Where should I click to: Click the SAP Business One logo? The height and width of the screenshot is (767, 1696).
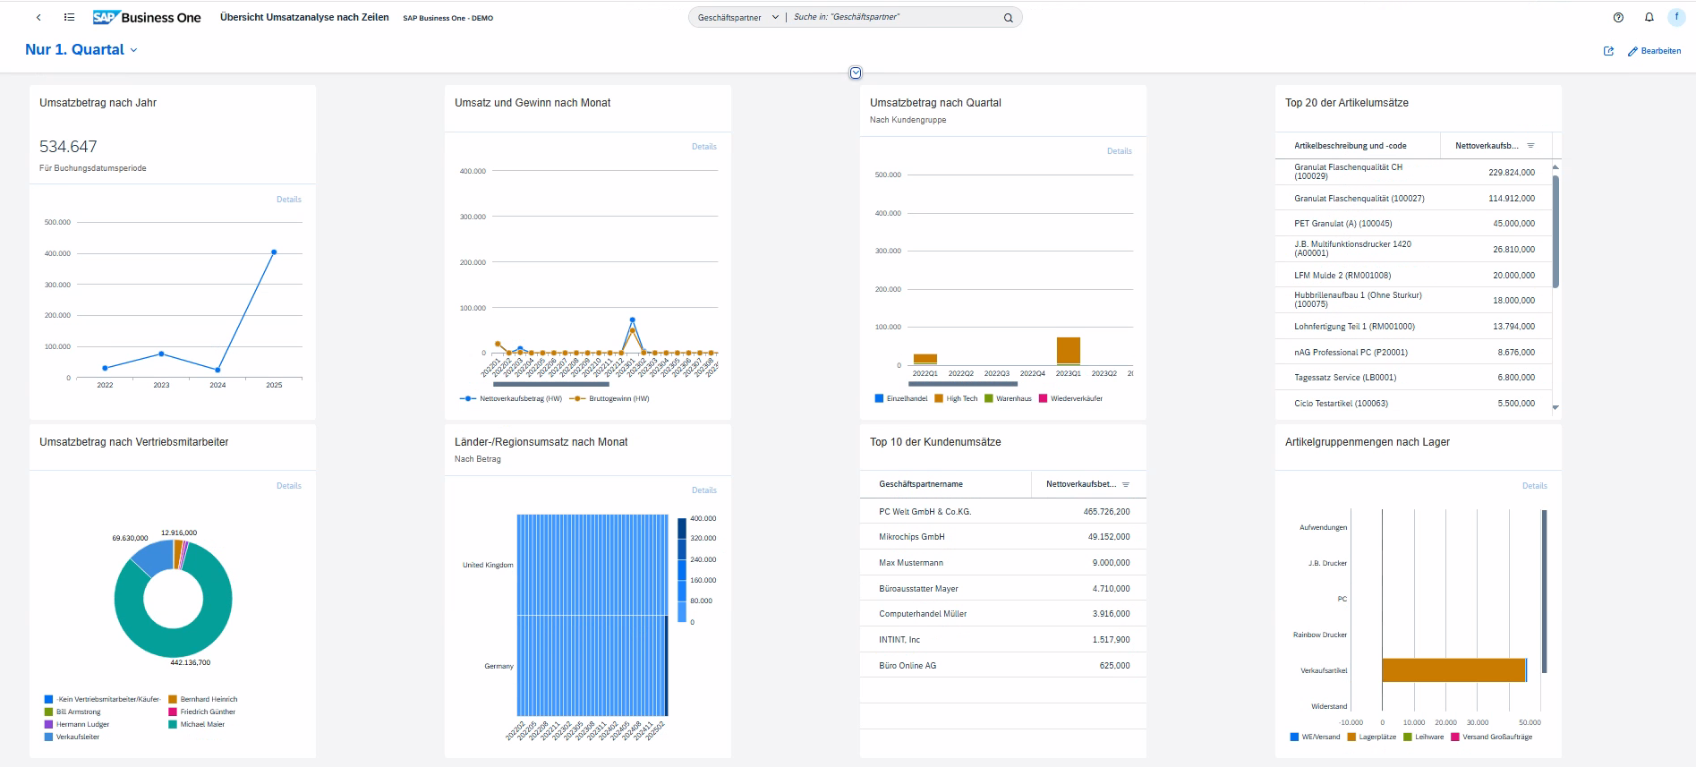pos(147,18)
